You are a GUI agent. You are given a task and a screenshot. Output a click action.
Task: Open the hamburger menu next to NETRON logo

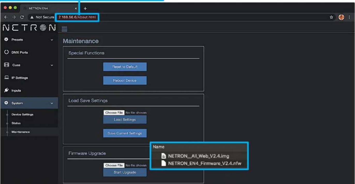click(x=64, y=29)
